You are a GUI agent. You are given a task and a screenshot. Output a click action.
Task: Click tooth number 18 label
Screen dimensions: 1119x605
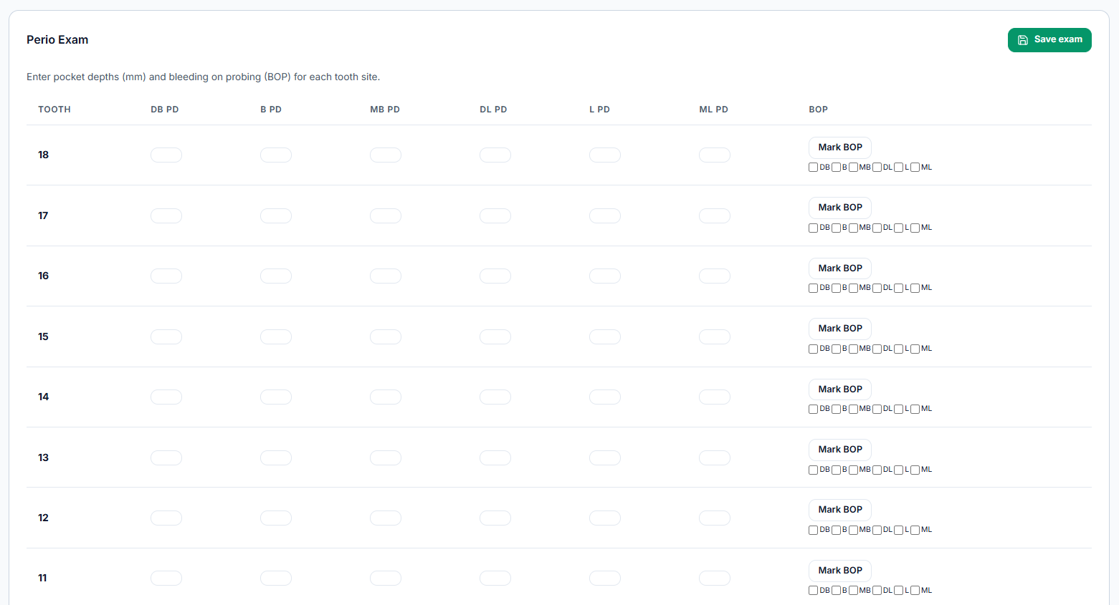tap(44, 155)
